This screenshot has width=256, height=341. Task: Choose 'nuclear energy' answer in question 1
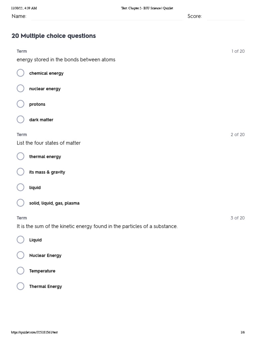coord(21,89)
